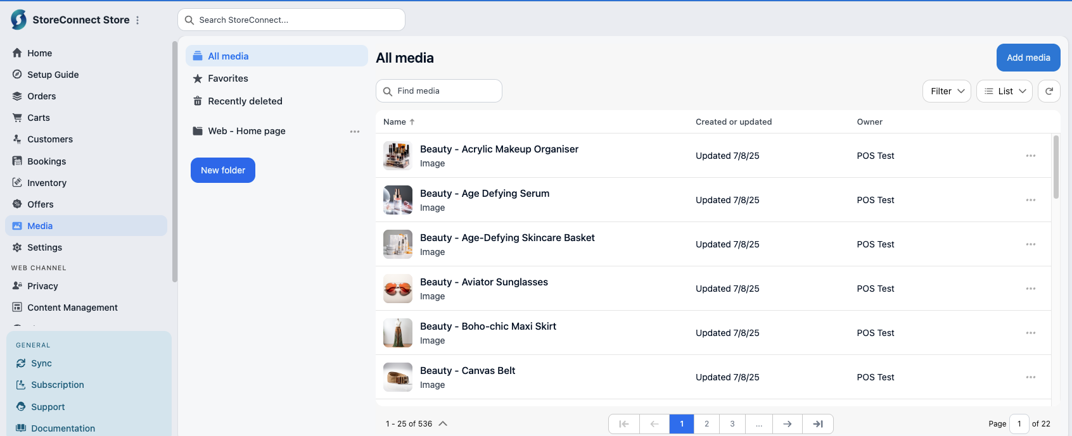The image size is (1072, 436).
Task: Open Acrylic Makeup Organiser thumbnail
Action: pos(398,156)
